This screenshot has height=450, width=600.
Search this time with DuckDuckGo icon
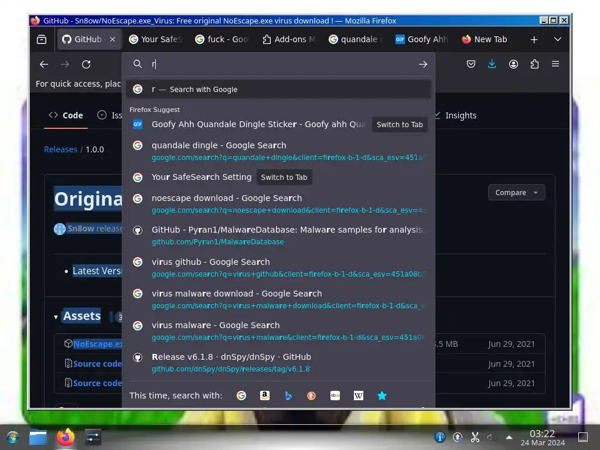(x=312, y=396)
